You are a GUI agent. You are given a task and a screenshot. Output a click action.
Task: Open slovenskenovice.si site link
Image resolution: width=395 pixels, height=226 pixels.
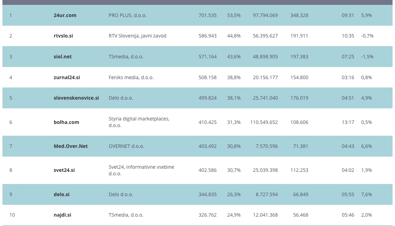tap(76, 98)
